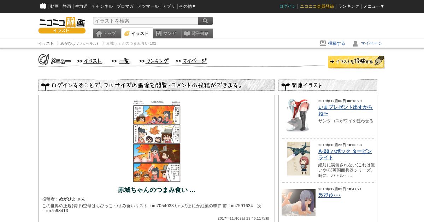Open ランキング in the top bar

[349, 6]
